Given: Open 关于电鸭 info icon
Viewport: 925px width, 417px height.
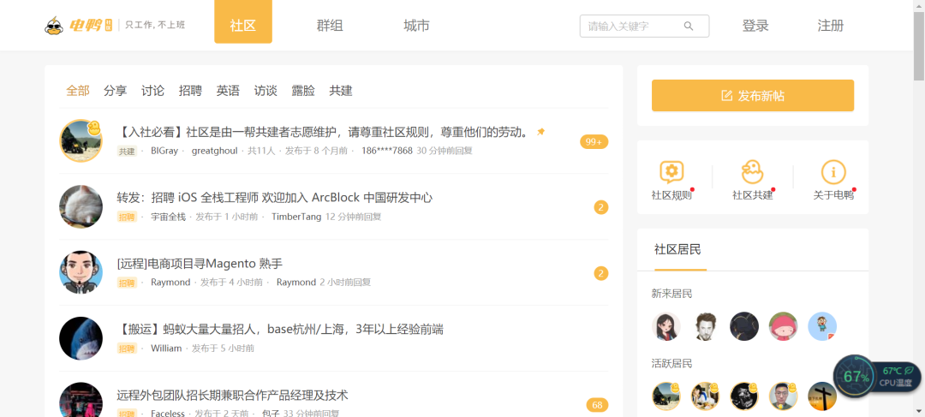Looking at the screenshot, I should pos(833,172).
